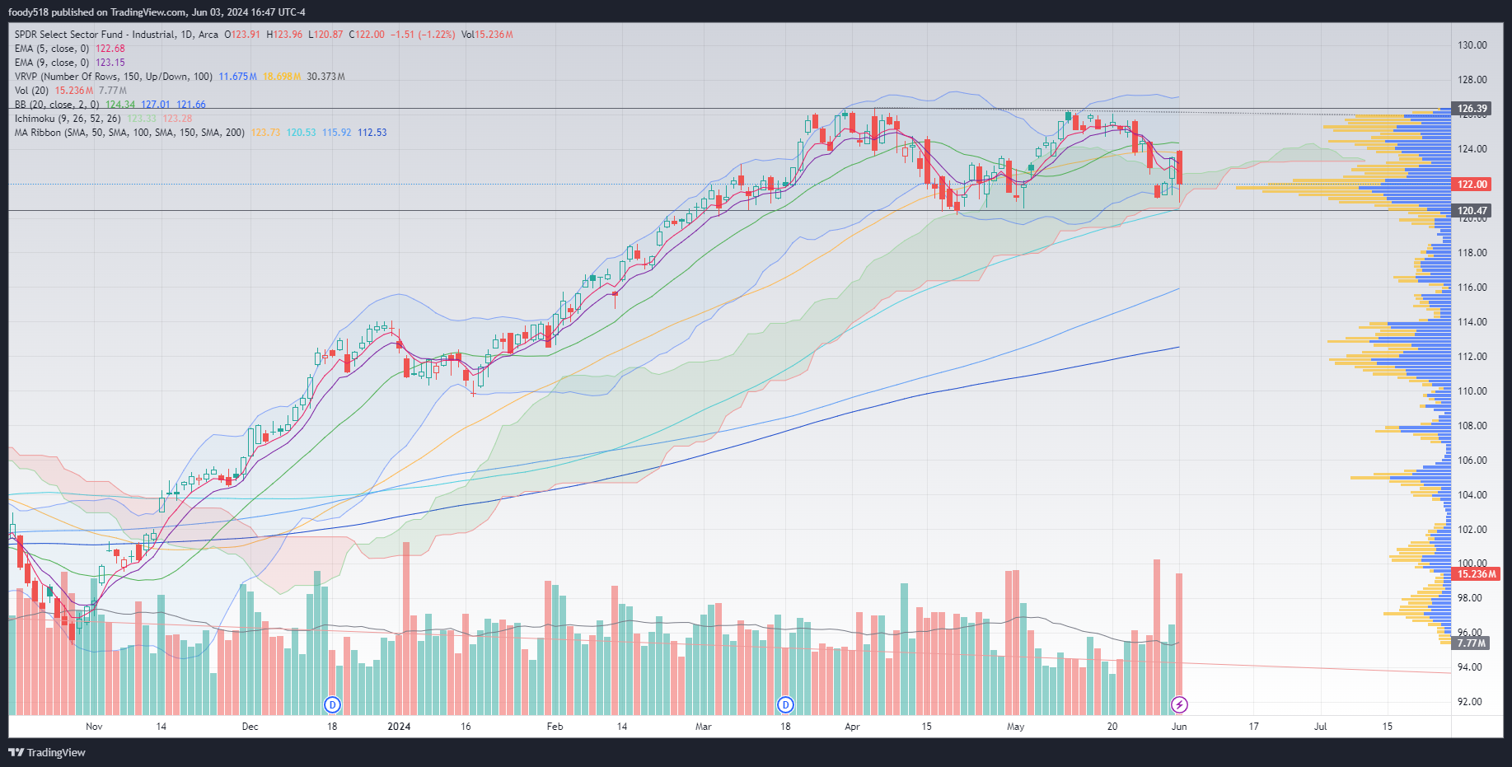The height and width of the screenshot is (767, 1512).
Task: Open the dividend 'D' marker near March 18
Action: [x=785, y=704]
